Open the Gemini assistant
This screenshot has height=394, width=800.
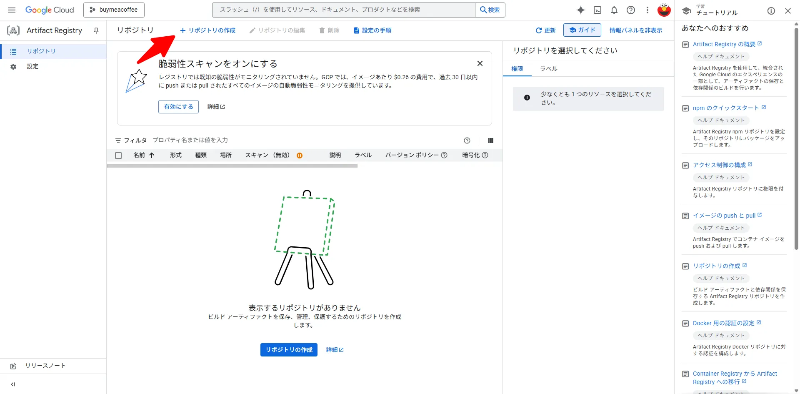point(580,10)
